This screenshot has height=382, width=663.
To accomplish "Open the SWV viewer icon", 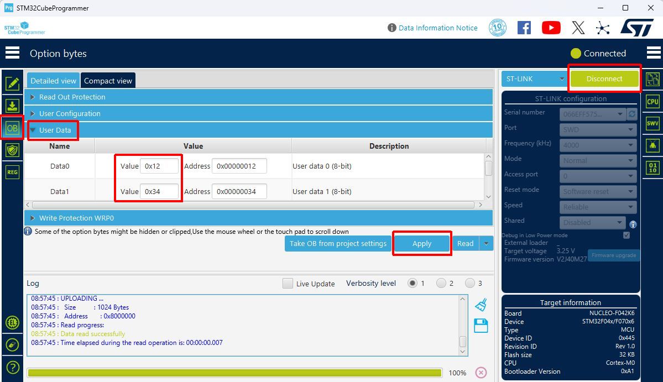I will pyautogui.click(x=652, y=123).
